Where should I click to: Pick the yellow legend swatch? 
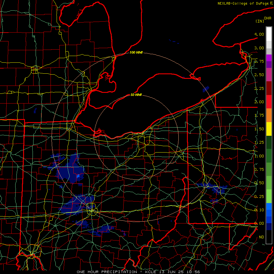tap(269, 129)
